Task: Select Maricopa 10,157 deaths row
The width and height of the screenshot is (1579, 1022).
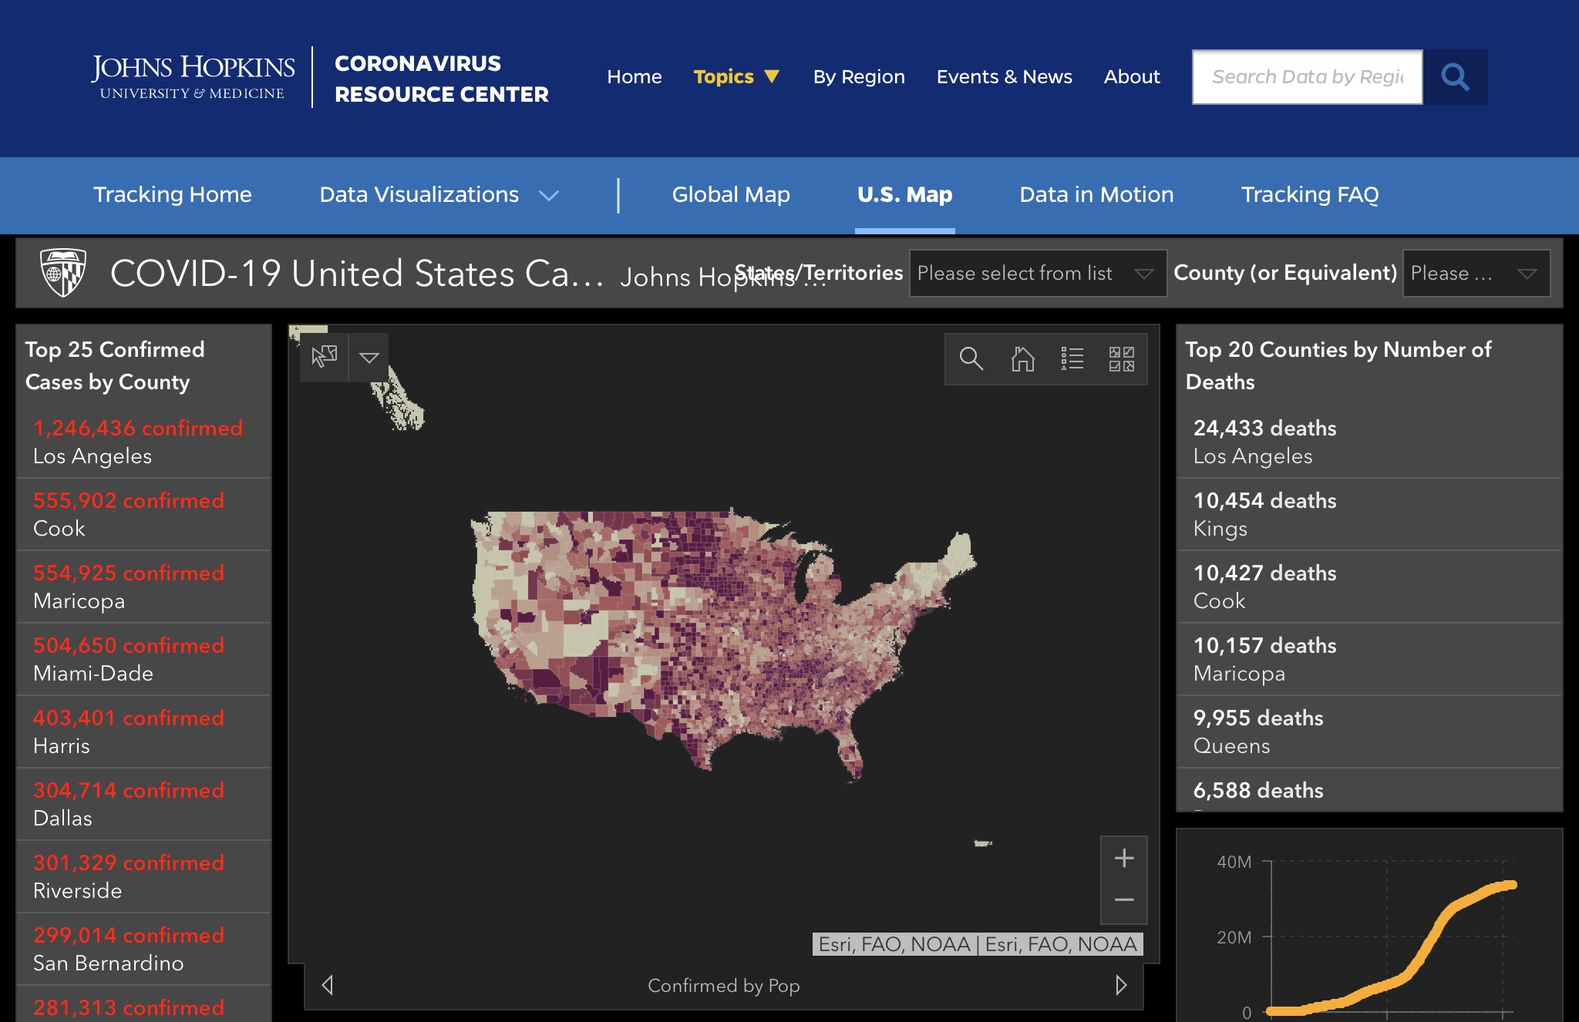Action: pyautogui.click(x=1369, y=659)
